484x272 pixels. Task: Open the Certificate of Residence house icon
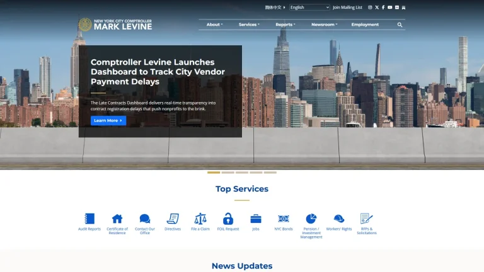(x=117, y=218)
